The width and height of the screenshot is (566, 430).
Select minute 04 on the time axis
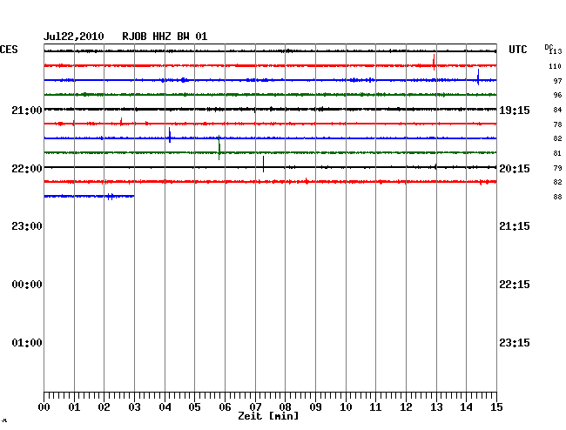[165, 407]
